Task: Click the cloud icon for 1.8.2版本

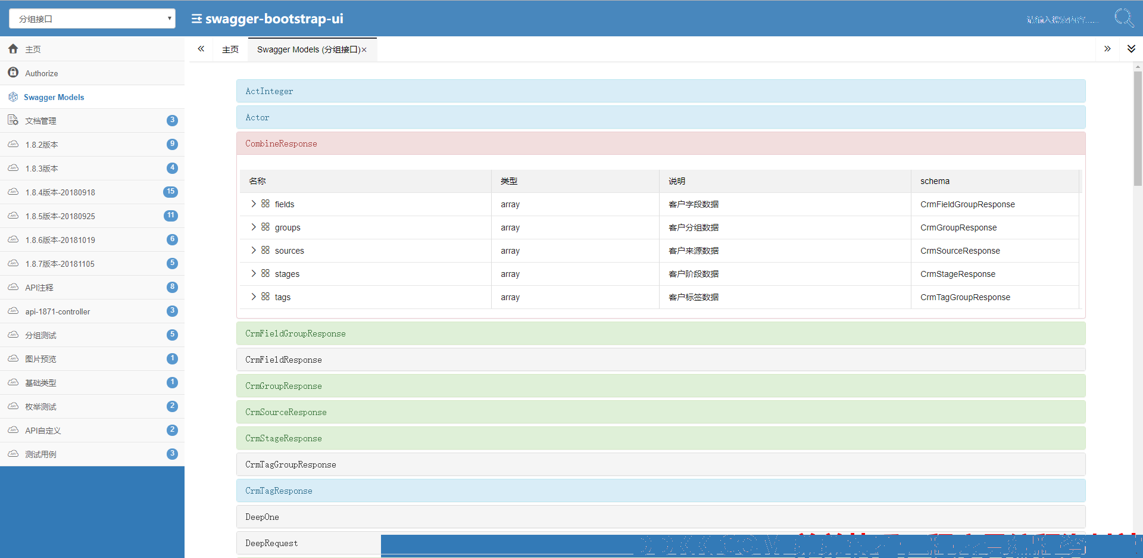Action: (x=13, y=144)
